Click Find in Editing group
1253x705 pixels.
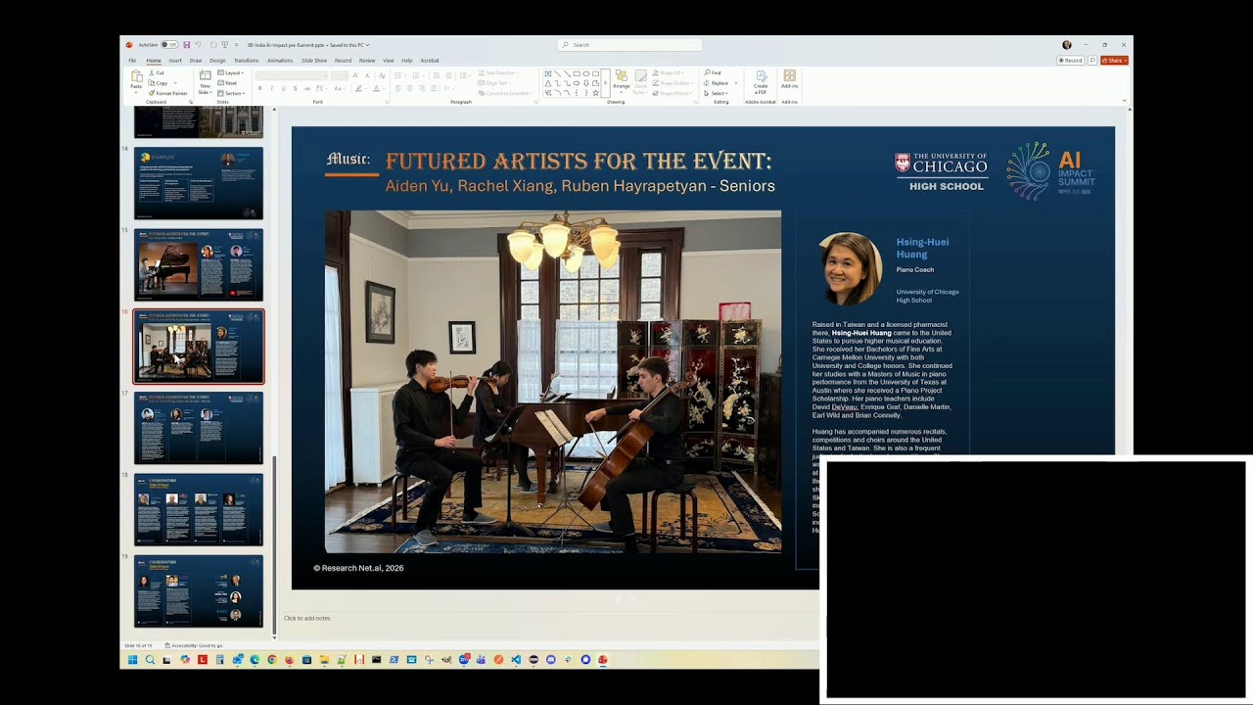[x=713, y=72]
